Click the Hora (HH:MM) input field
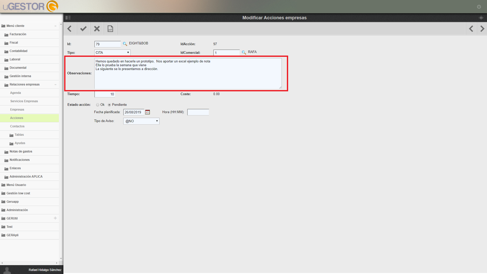The width and height of the screenshot is (487, 274). coord(198,112)
